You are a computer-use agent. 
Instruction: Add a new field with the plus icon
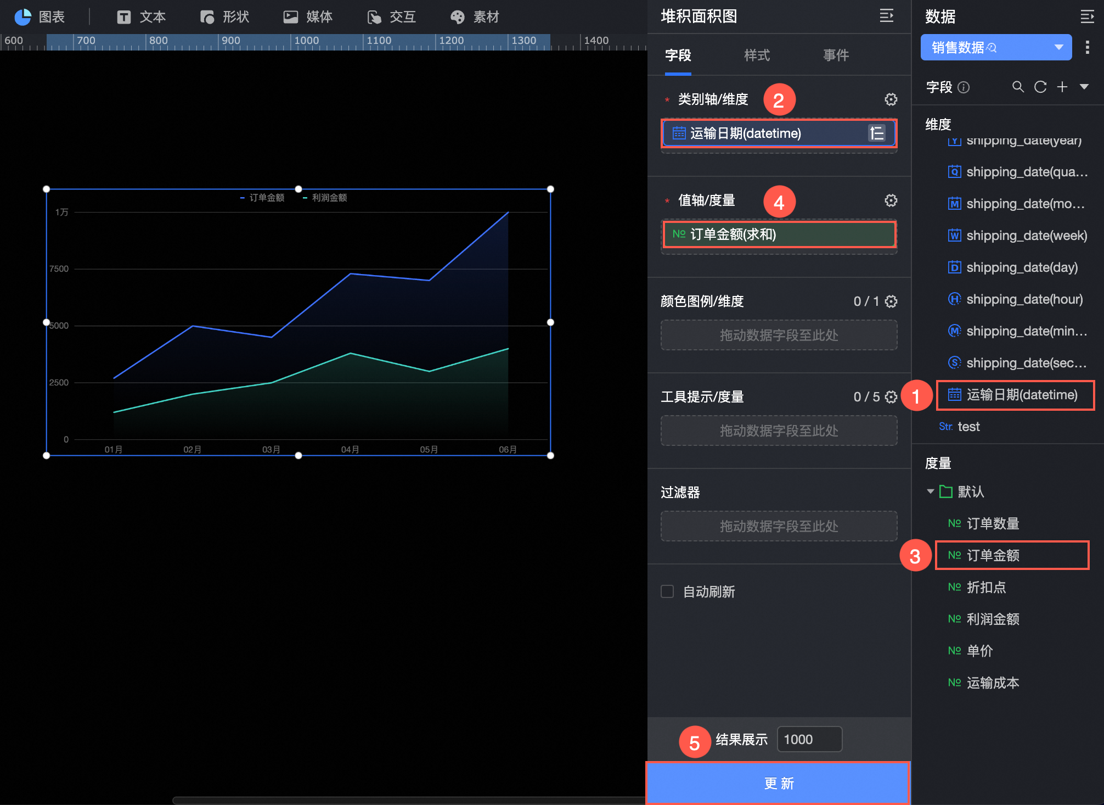click(1062, 87)
